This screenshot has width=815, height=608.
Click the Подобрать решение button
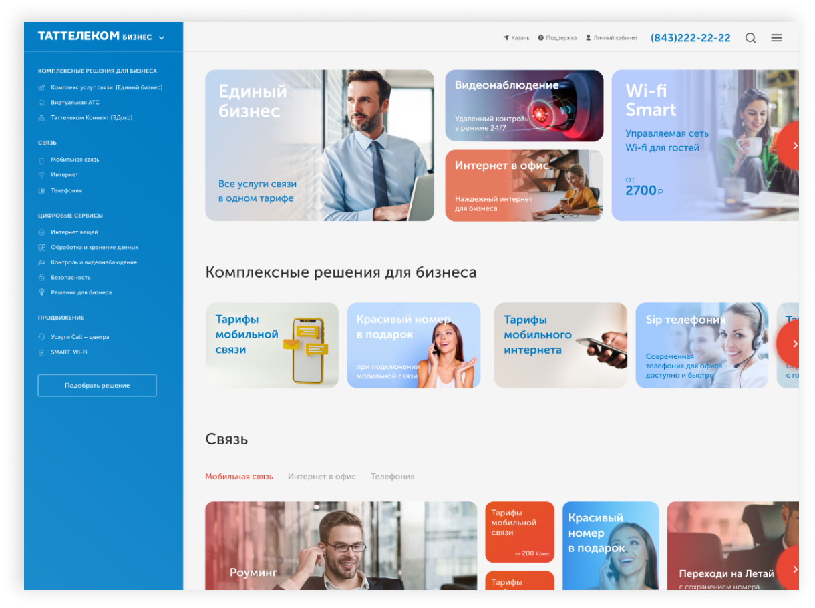pos(97,386)
